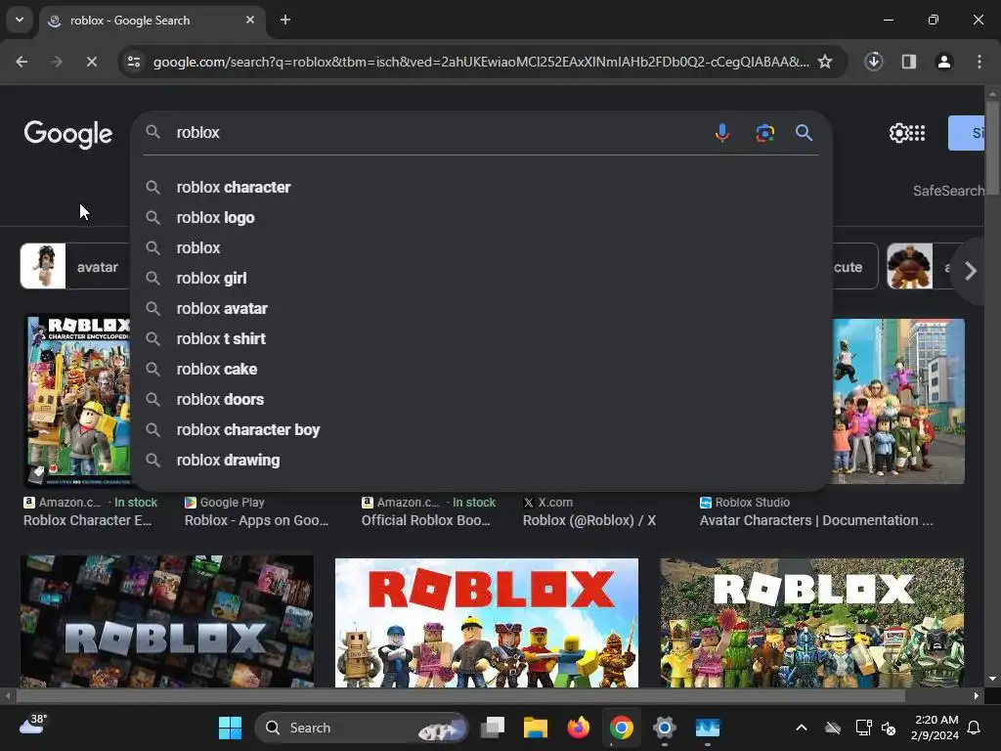Viewport: 1001px width, 751px height.
Task: Open Task View on taskbar
Action: [x=493, y=728]
